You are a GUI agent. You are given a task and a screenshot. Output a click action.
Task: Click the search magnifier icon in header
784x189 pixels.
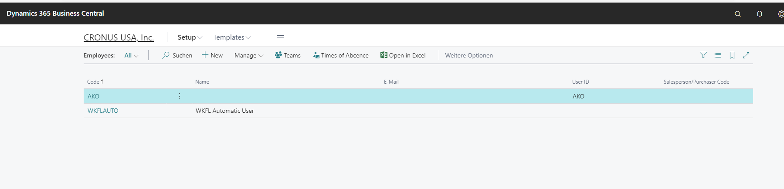pos(737,14)
